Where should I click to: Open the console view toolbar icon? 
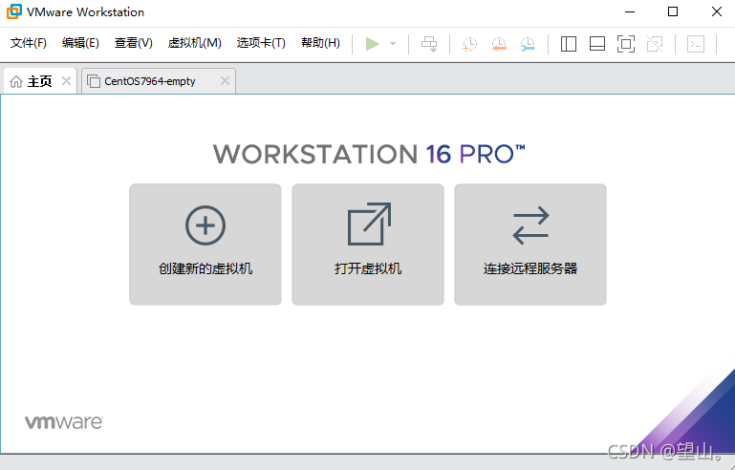696,44
